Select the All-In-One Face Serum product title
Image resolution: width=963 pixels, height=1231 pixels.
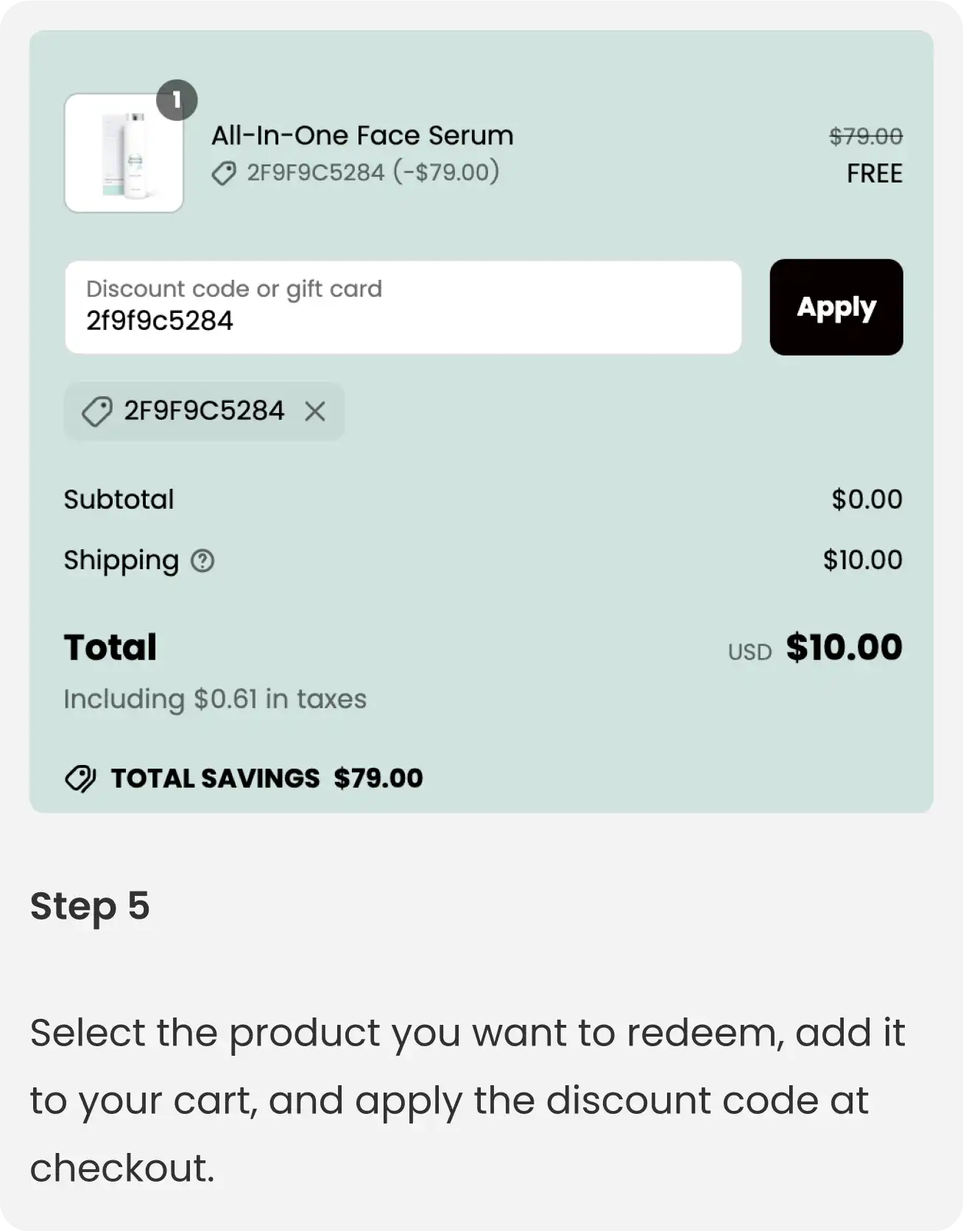[x=362, y=135]
